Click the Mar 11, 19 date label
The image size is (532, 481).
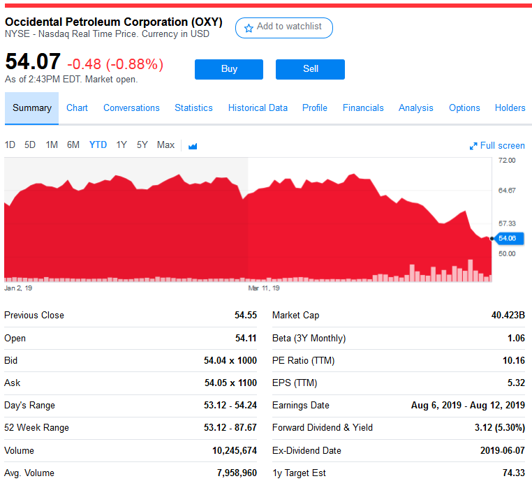pyautogui.click(x=264, y=288)
